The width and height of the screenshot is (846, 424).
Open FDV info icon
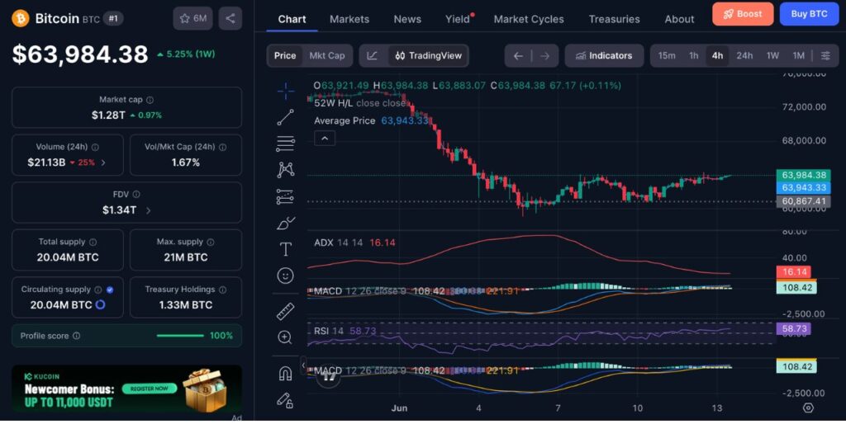coord(136,195)
